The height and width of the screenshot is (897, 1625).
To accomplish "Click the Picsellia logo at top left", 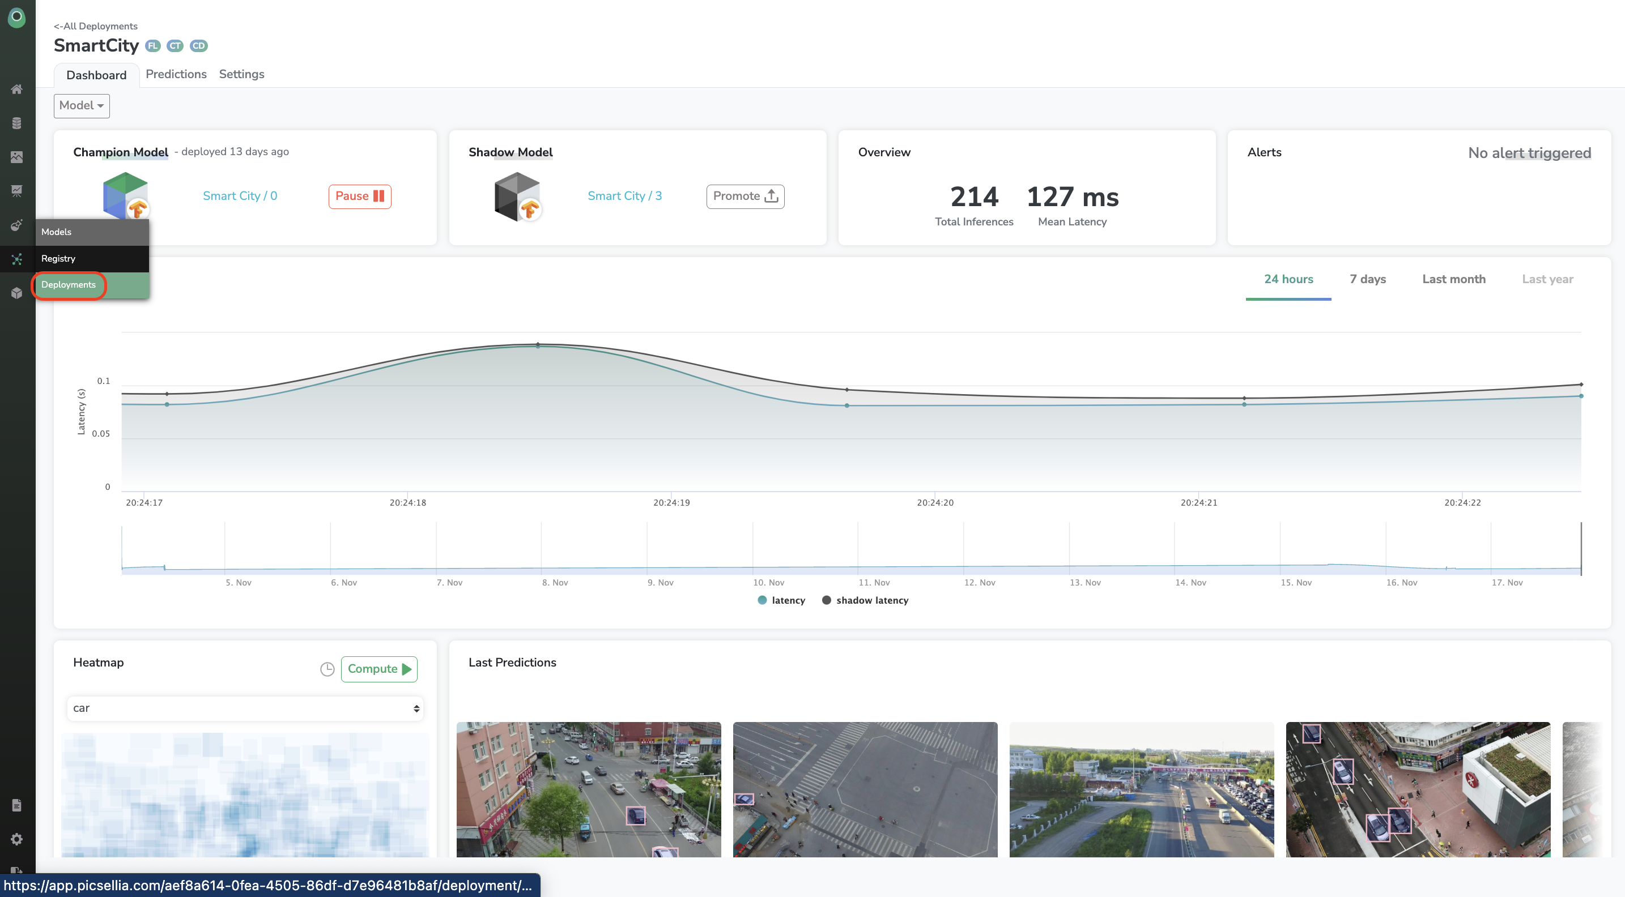I will [16, 17].
